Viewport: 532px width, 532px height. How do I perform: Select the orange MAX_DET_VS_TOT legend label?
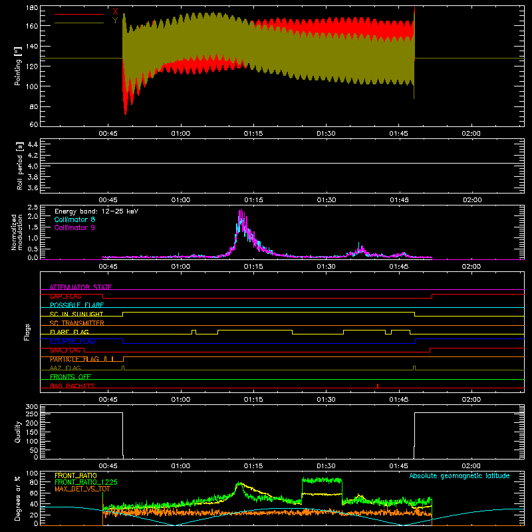82,489
